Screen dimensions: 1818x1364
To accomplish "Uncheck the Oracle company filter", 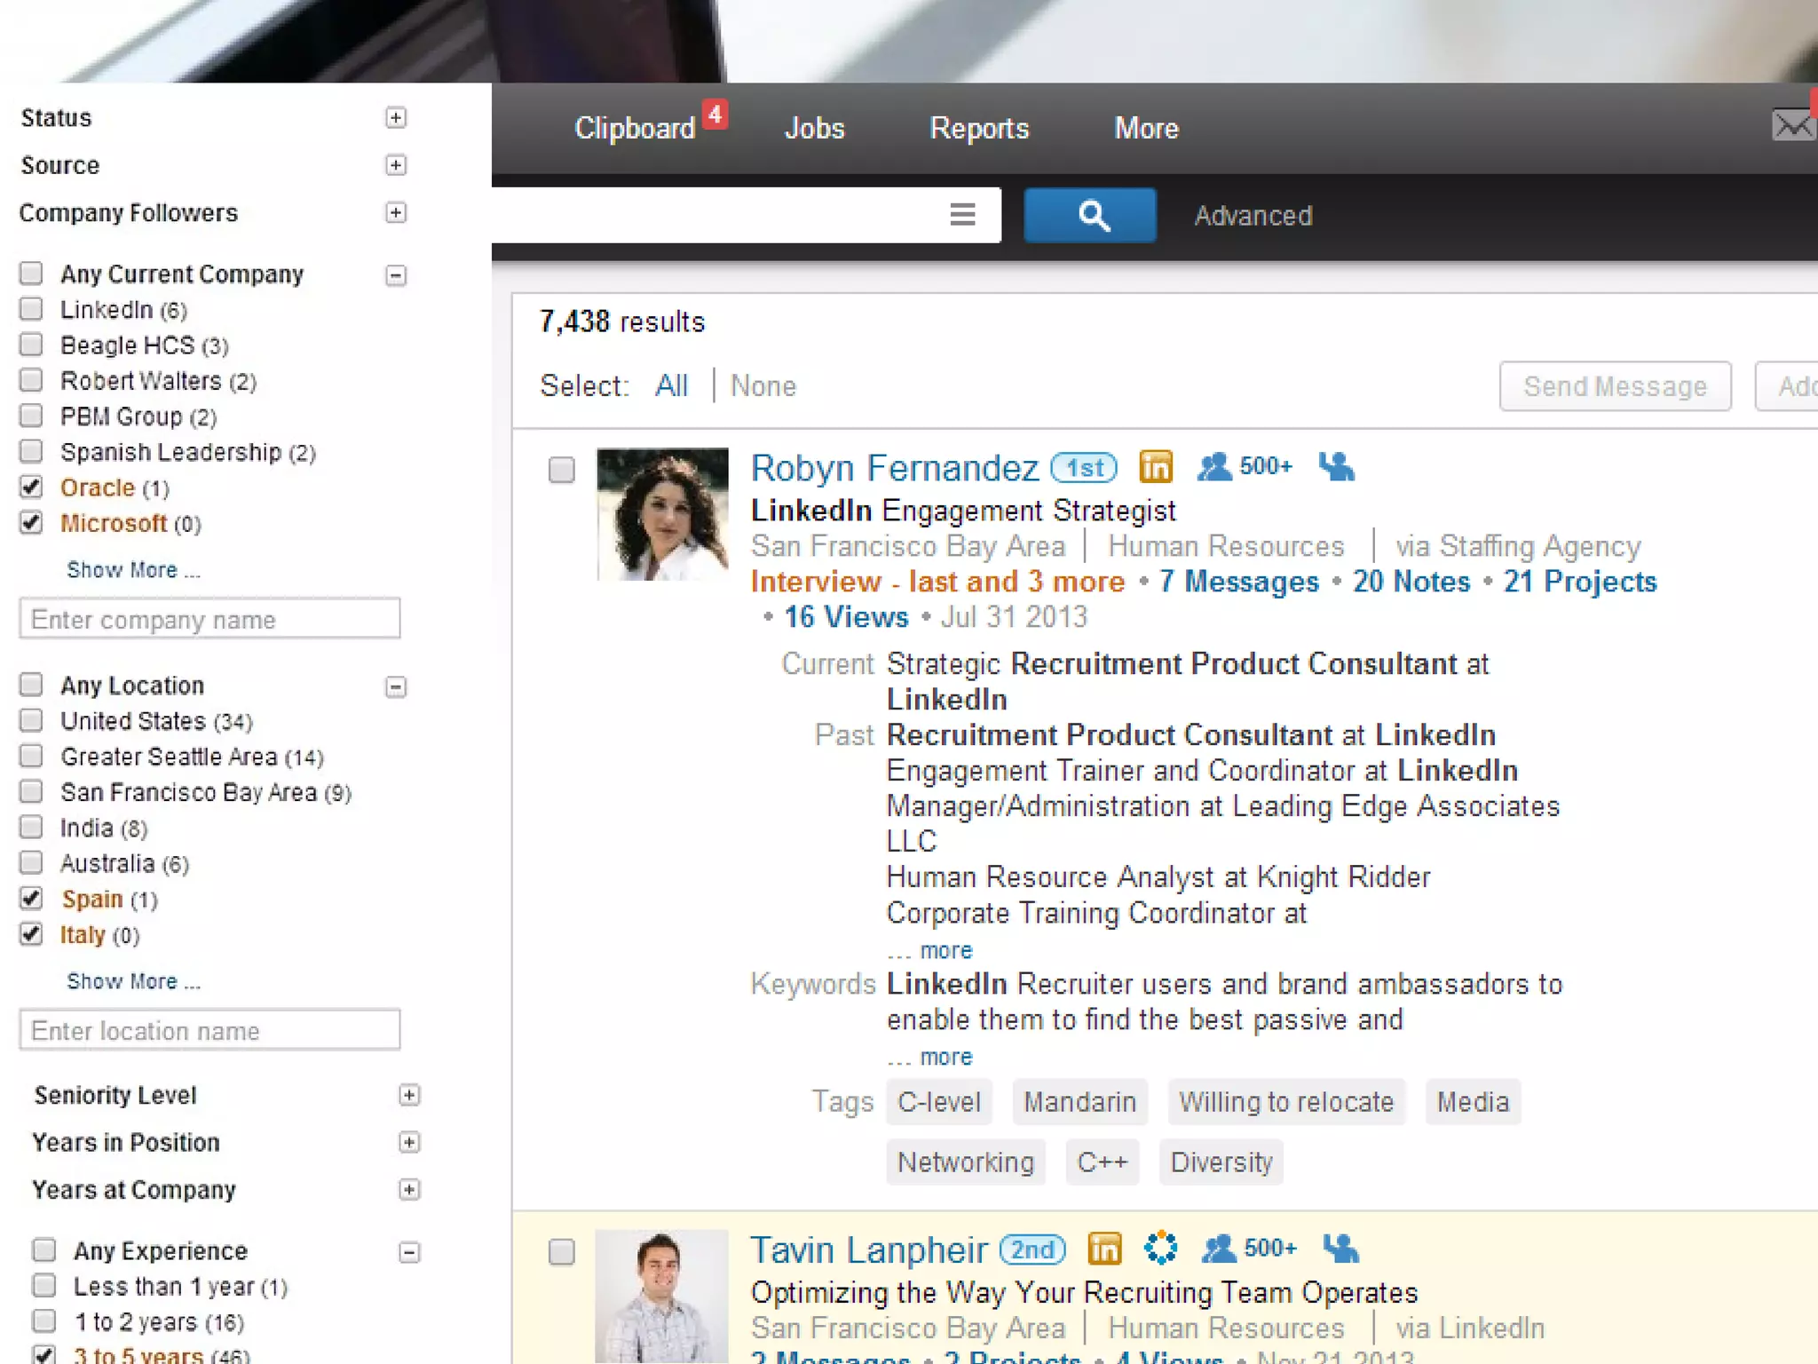I will pyautogui.click(x=31, y=487).
